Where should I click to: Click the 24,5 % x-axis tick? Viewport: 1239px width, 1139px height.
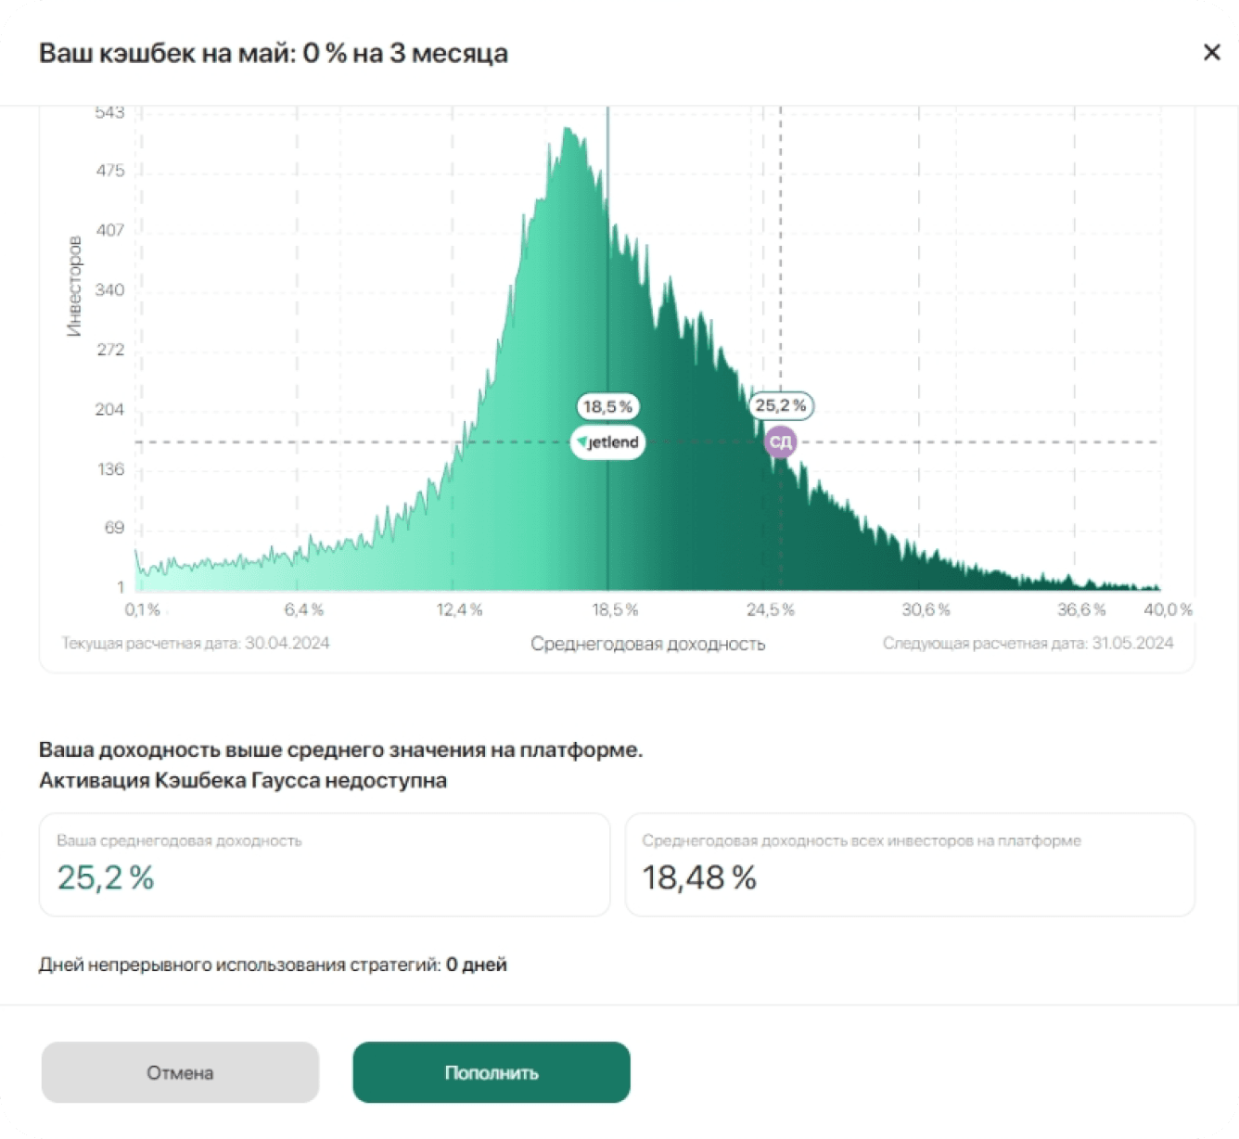tap(770, 609)
